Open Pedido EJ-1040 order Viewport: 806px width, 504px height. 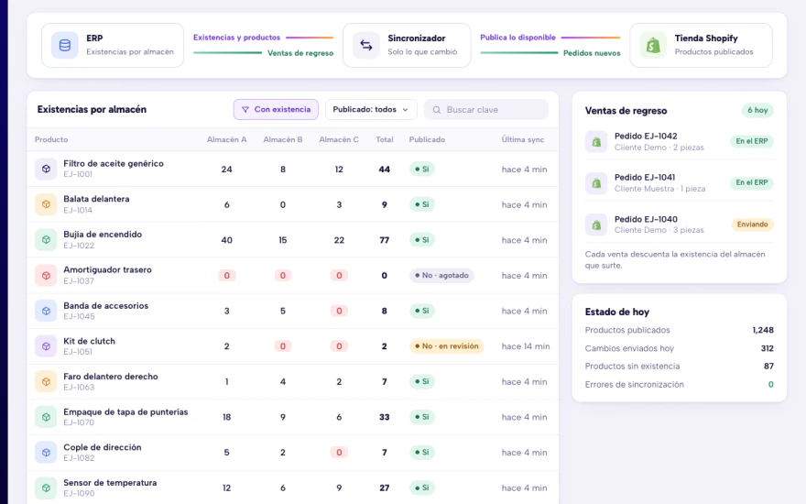click(x=679, y=225)
